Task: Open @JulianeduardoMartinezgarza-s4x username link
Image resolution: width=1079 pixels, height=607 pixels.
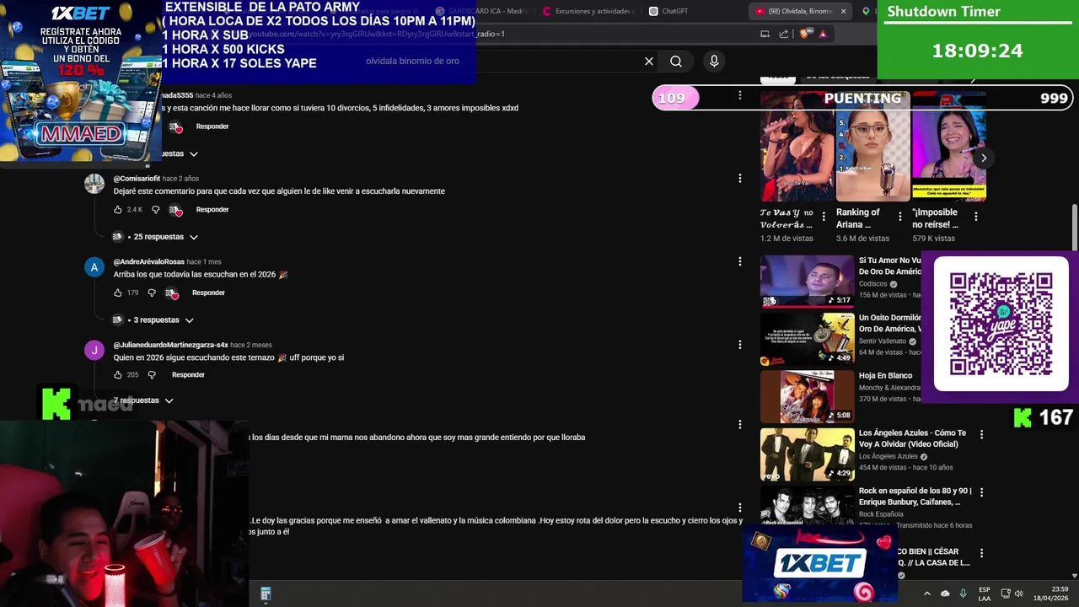Action: 171,345
